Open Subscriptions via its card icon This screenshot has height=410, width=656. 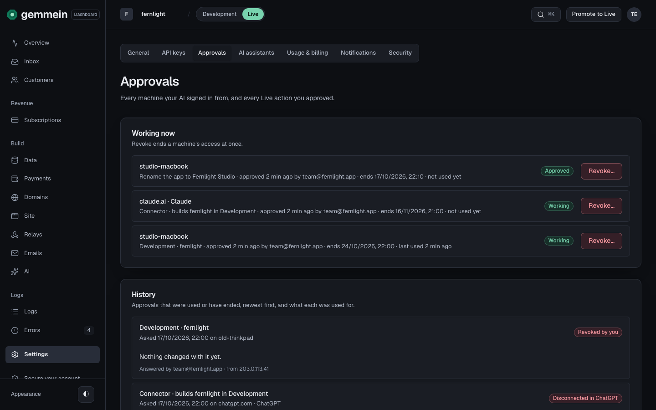(15, 120)
